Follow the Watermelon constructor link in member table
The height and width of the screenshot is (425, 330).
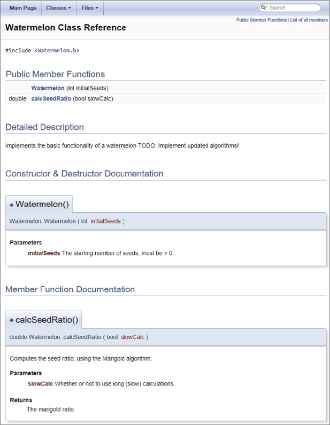point(48,88)
